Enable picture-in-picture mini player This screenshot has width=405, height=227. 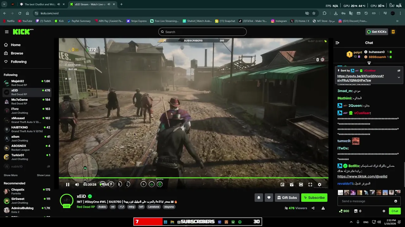(x=283, y=184)
